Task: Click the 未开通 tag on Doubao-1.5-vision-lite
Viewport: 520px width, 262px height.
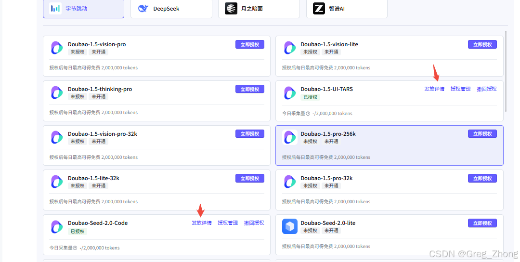Action: (331, 52)
